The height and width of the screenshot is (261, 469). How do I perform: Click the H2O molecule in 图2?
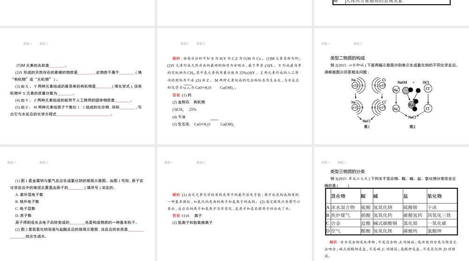click(412, 105)
